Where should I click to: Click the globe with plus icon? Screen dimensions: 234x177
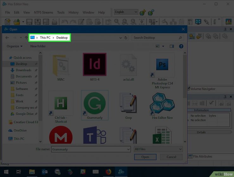coord(143,13)
